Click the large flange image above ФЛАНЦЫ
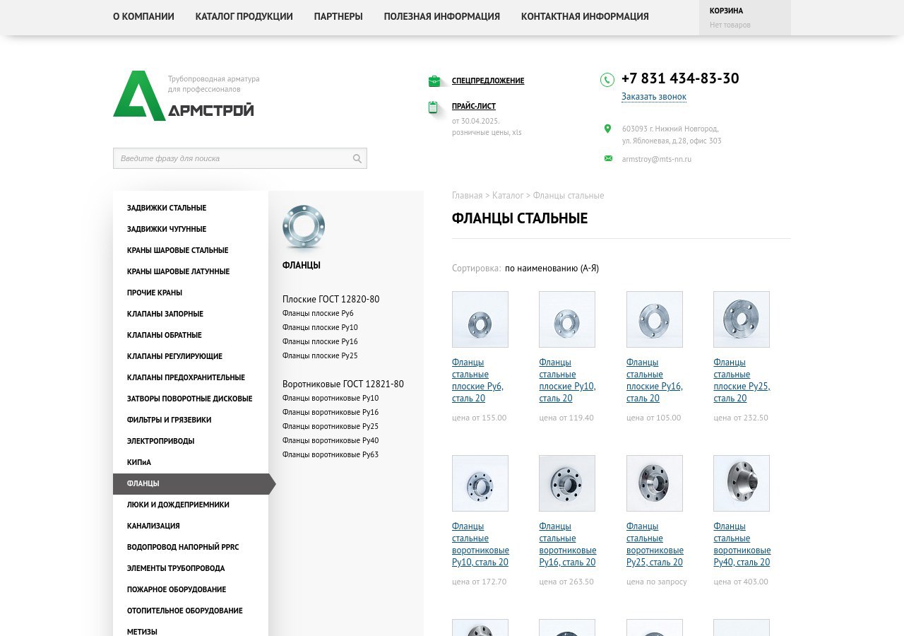This screenshot has height=636, width=904. point(304,228)
